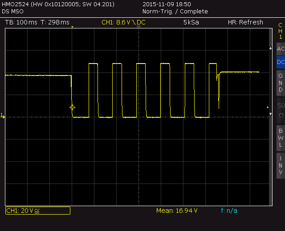Click the DS MSO label
Image resolution: width=285 pixels, height=231 pixels.
click(x=12, y=12)
